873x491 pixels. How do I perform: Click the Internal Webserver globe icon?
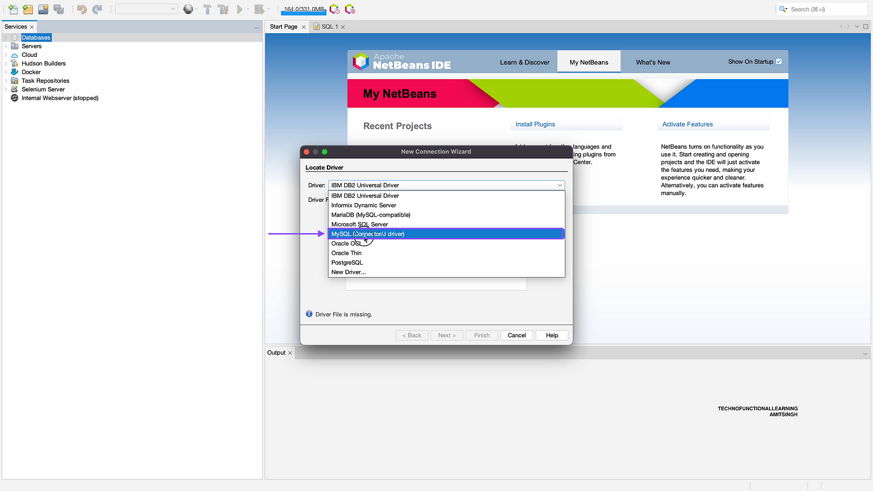(x=15, y=98)
